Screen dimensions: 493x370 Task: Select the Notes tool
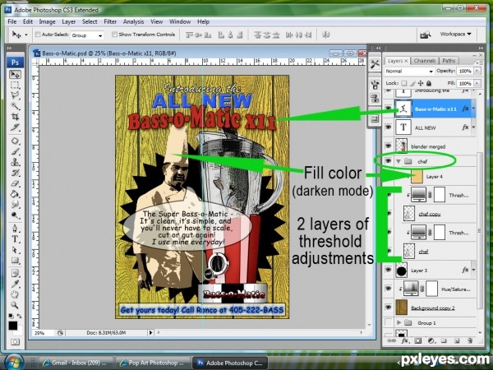pos(15,273)
